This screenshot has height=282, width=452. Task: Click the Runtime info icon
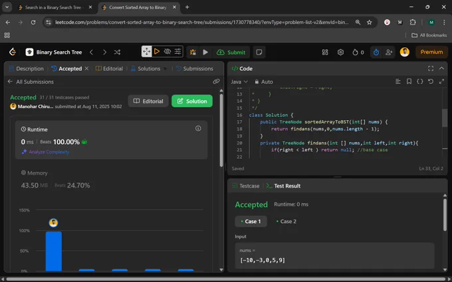coord(198,128)
